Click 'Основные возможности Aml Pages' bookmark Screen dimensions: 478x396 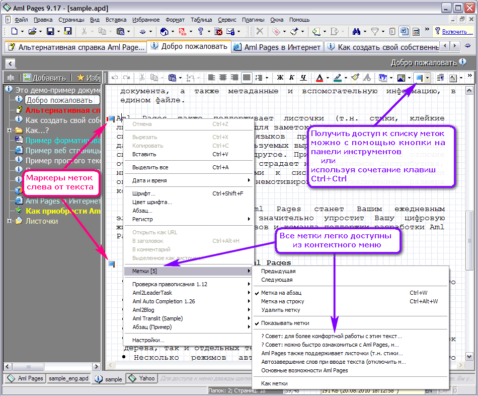(350, 370)
